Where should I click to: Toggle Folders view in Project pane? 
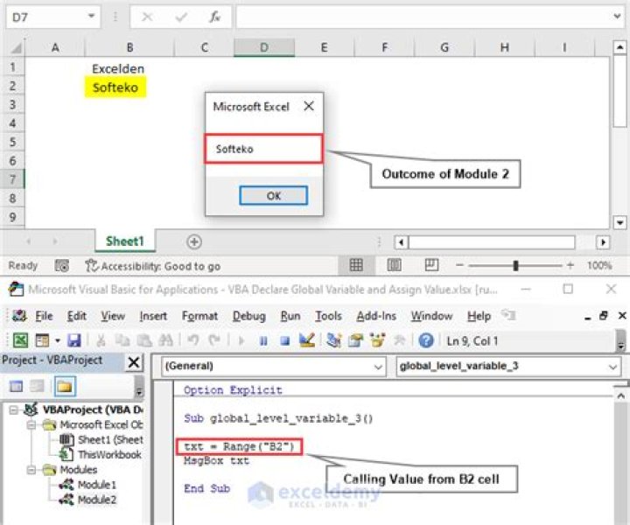[65, 387]
